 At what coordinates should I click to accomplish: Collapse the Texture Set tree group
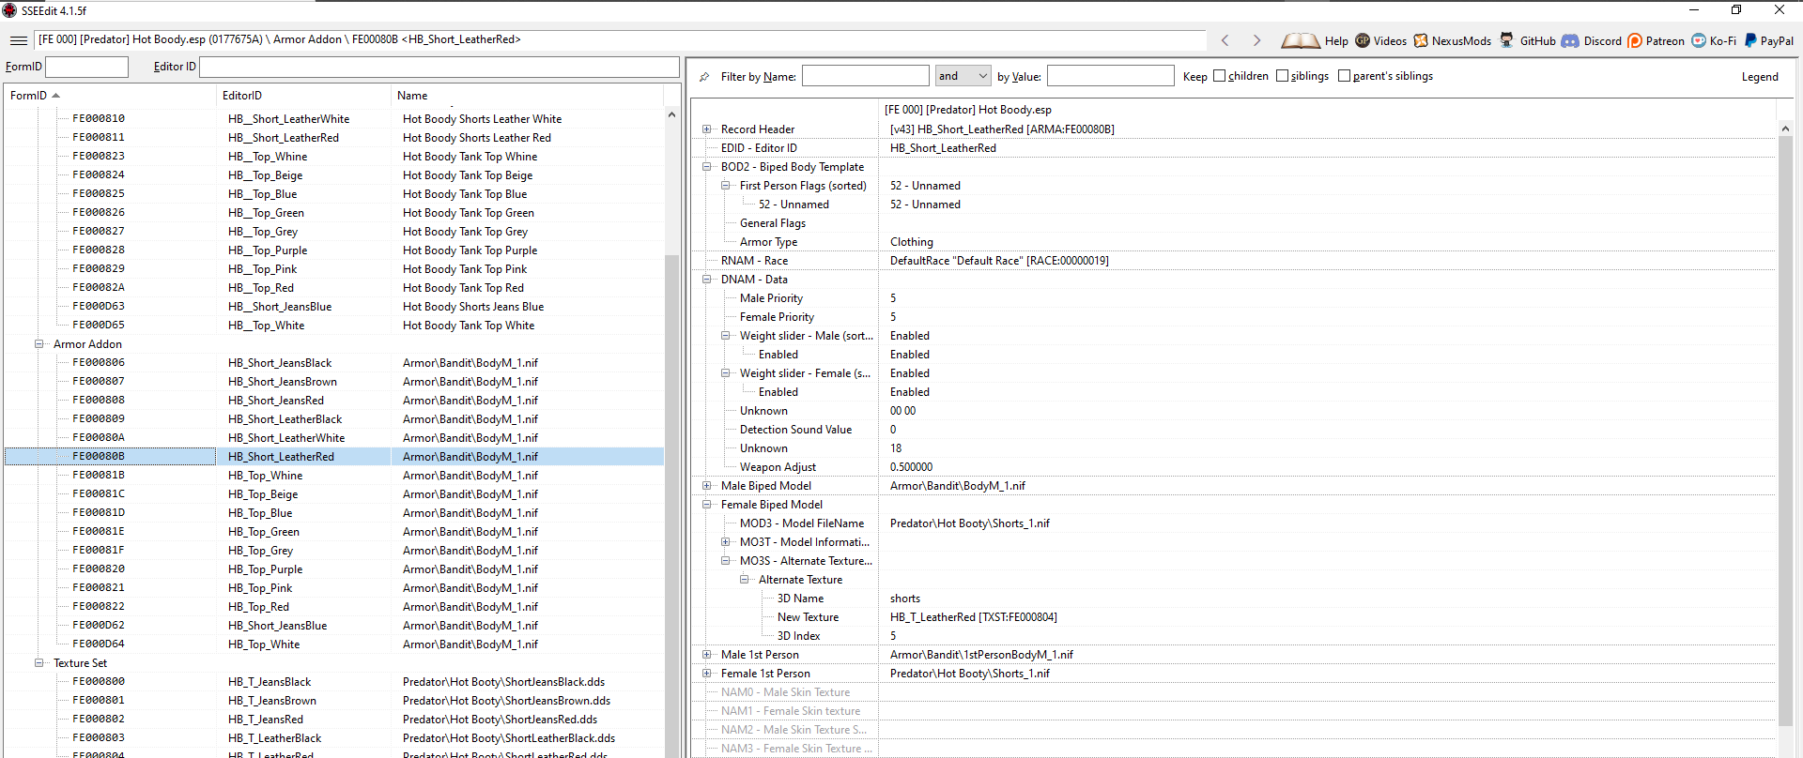coord(39,663)
